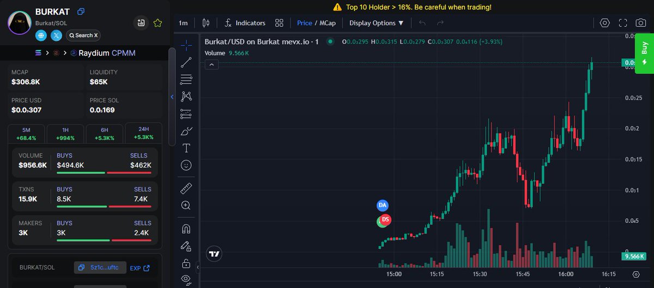This screenshot has height=288, width=654.
Task: Switch chart to MCap mode
Action: pos(327,23)
